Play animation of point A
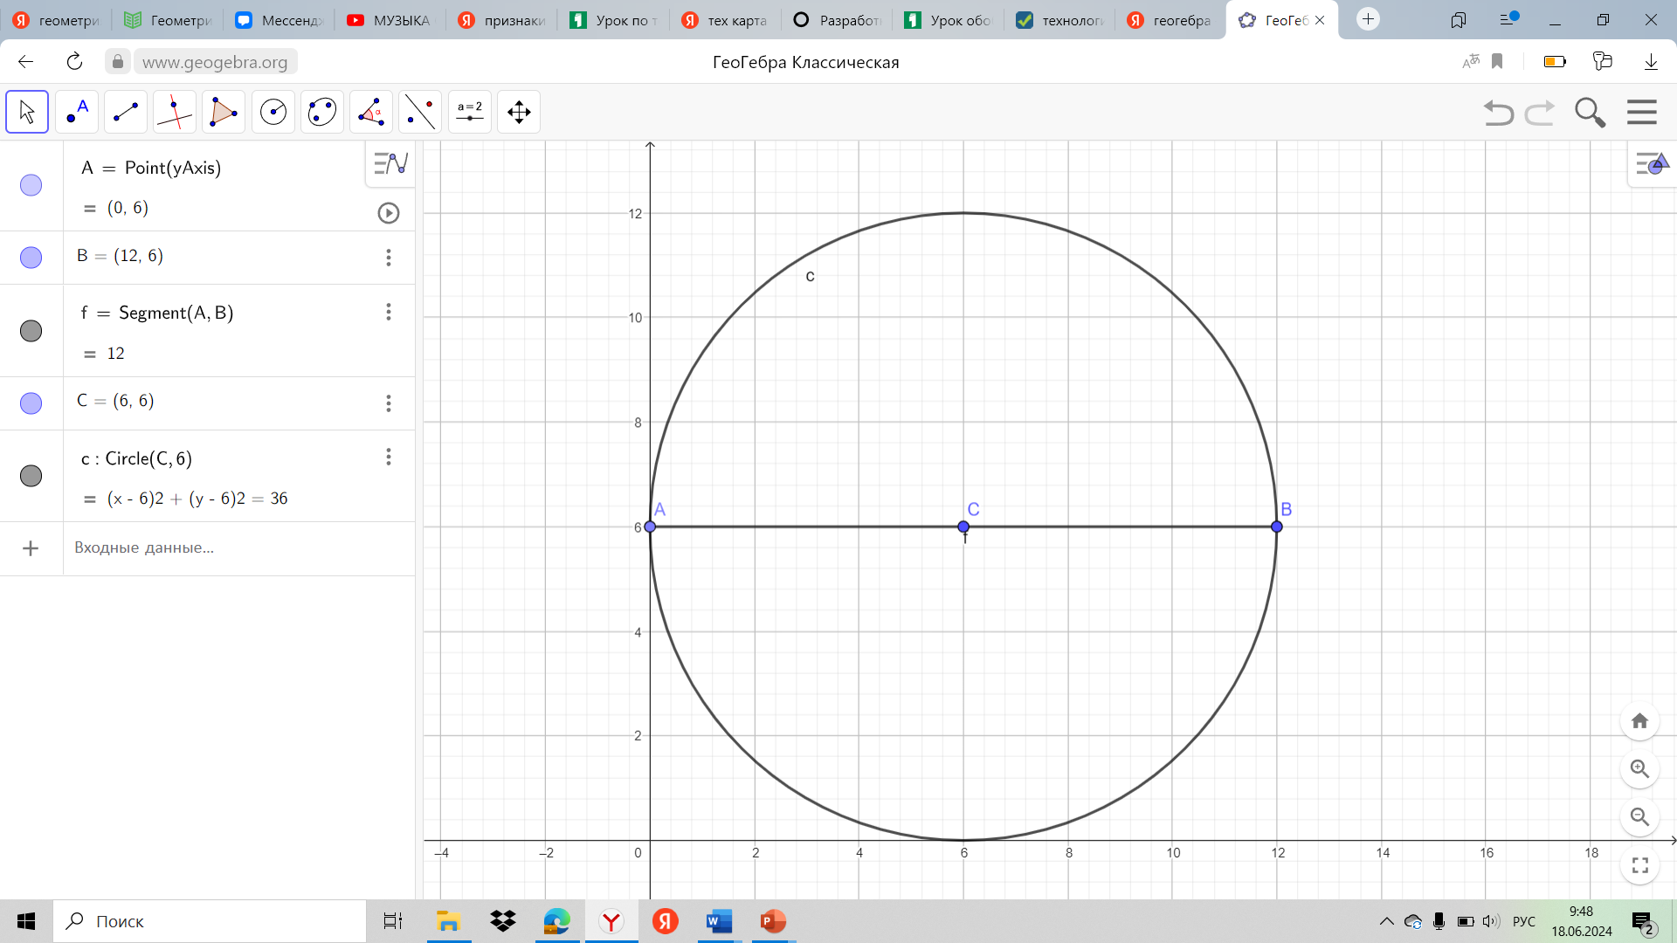This screenshot has height=943, width=1677. 389,213
